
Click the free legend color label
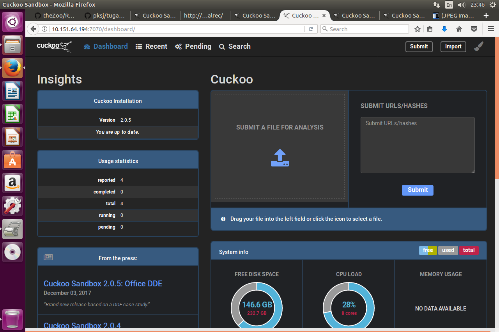(x=428, y=250)
